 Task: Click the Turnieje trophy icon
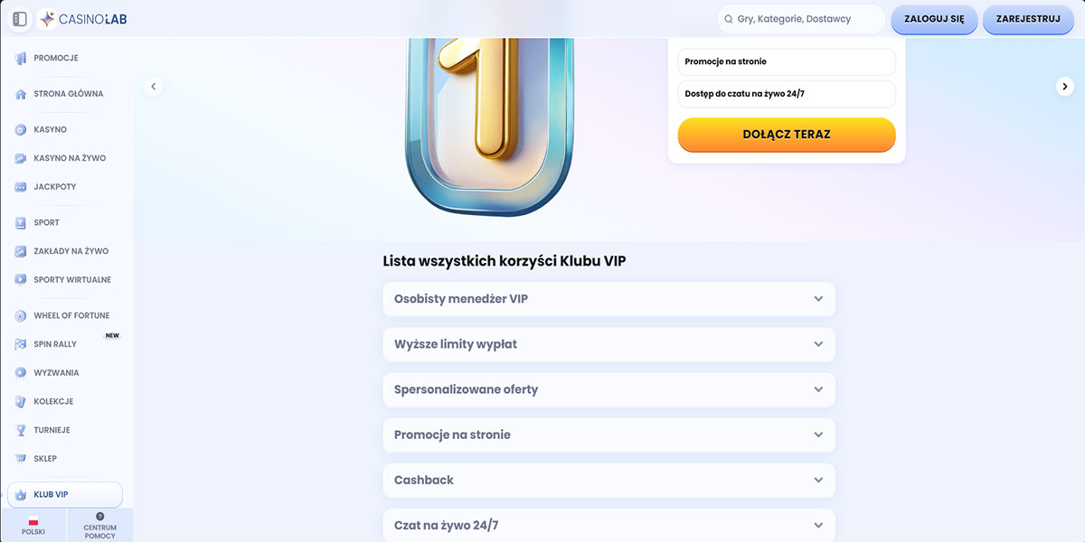[20, 430]
